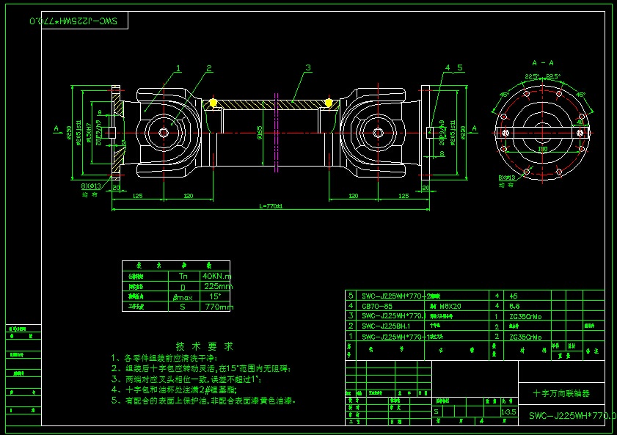This screenshot has width=617, height=435.
Task: Select the "ø165" shaft diameter dimension
Action: click(x=260, y=133)
